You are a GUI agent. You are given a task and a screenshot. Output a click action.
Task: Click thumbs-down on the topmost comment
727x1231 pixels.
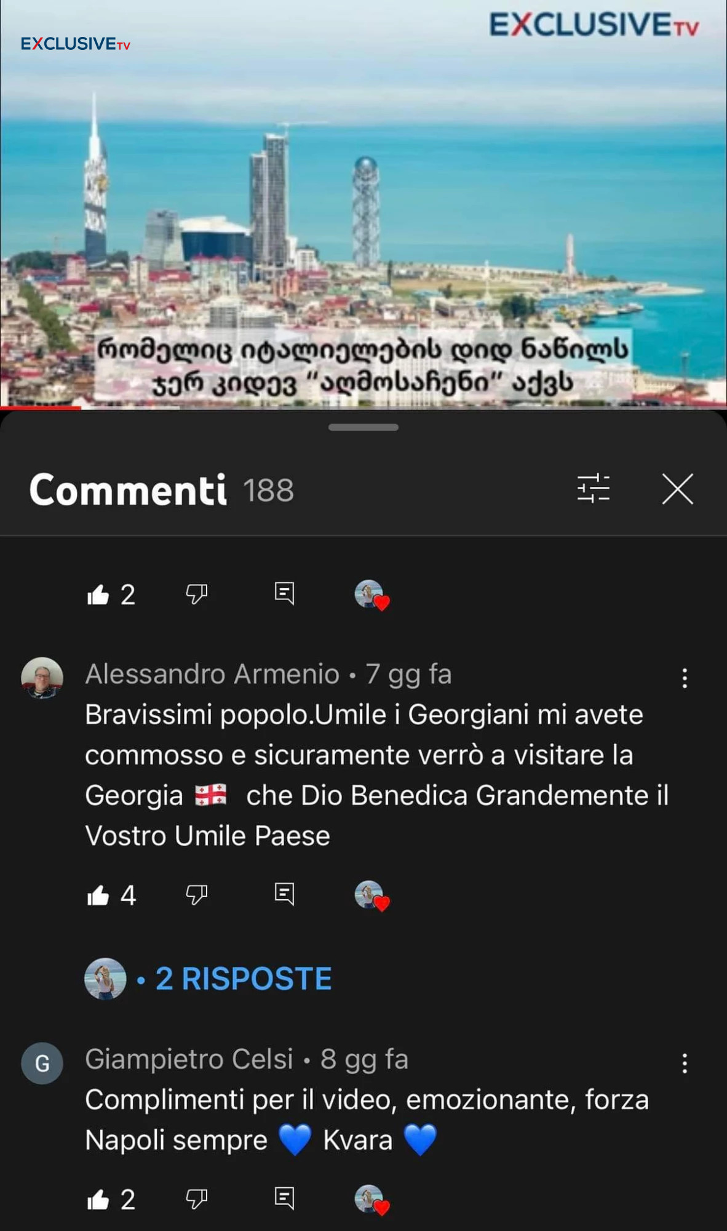click(197, 595)
